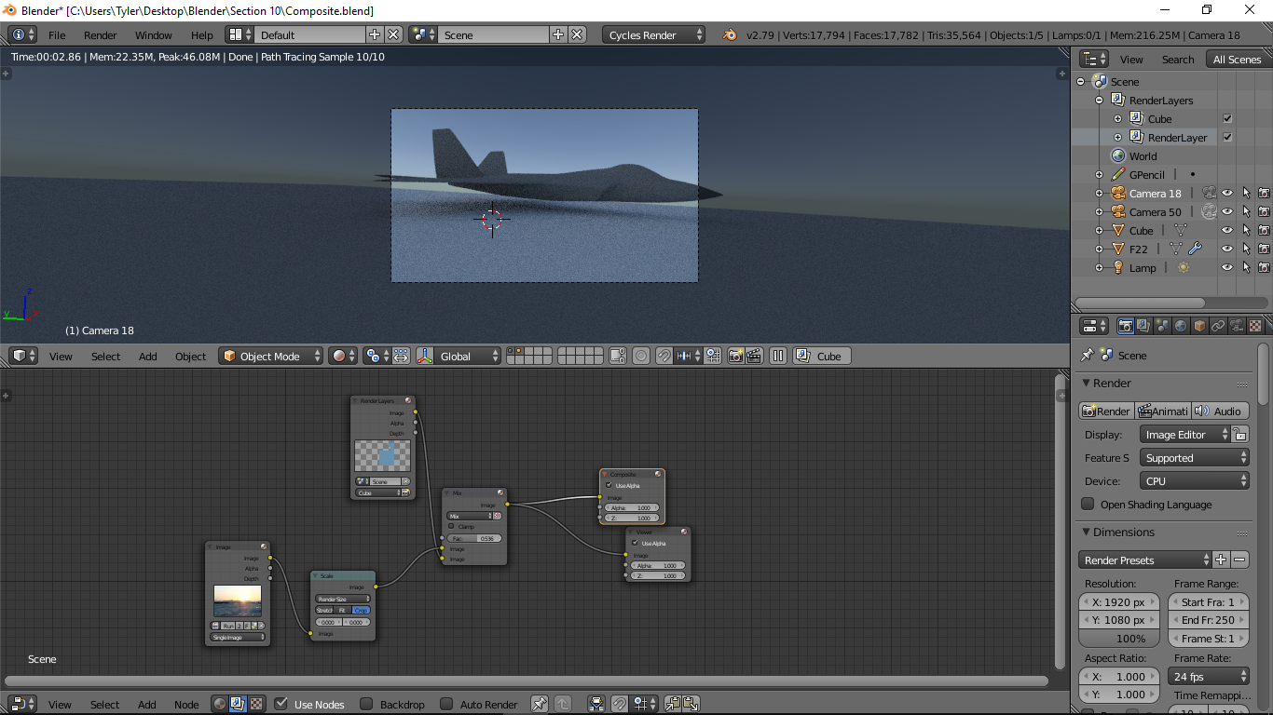Screen dimensions: 1273x715
Task: Open the Render Layers properties tab
Action: tap(1143, 326)
